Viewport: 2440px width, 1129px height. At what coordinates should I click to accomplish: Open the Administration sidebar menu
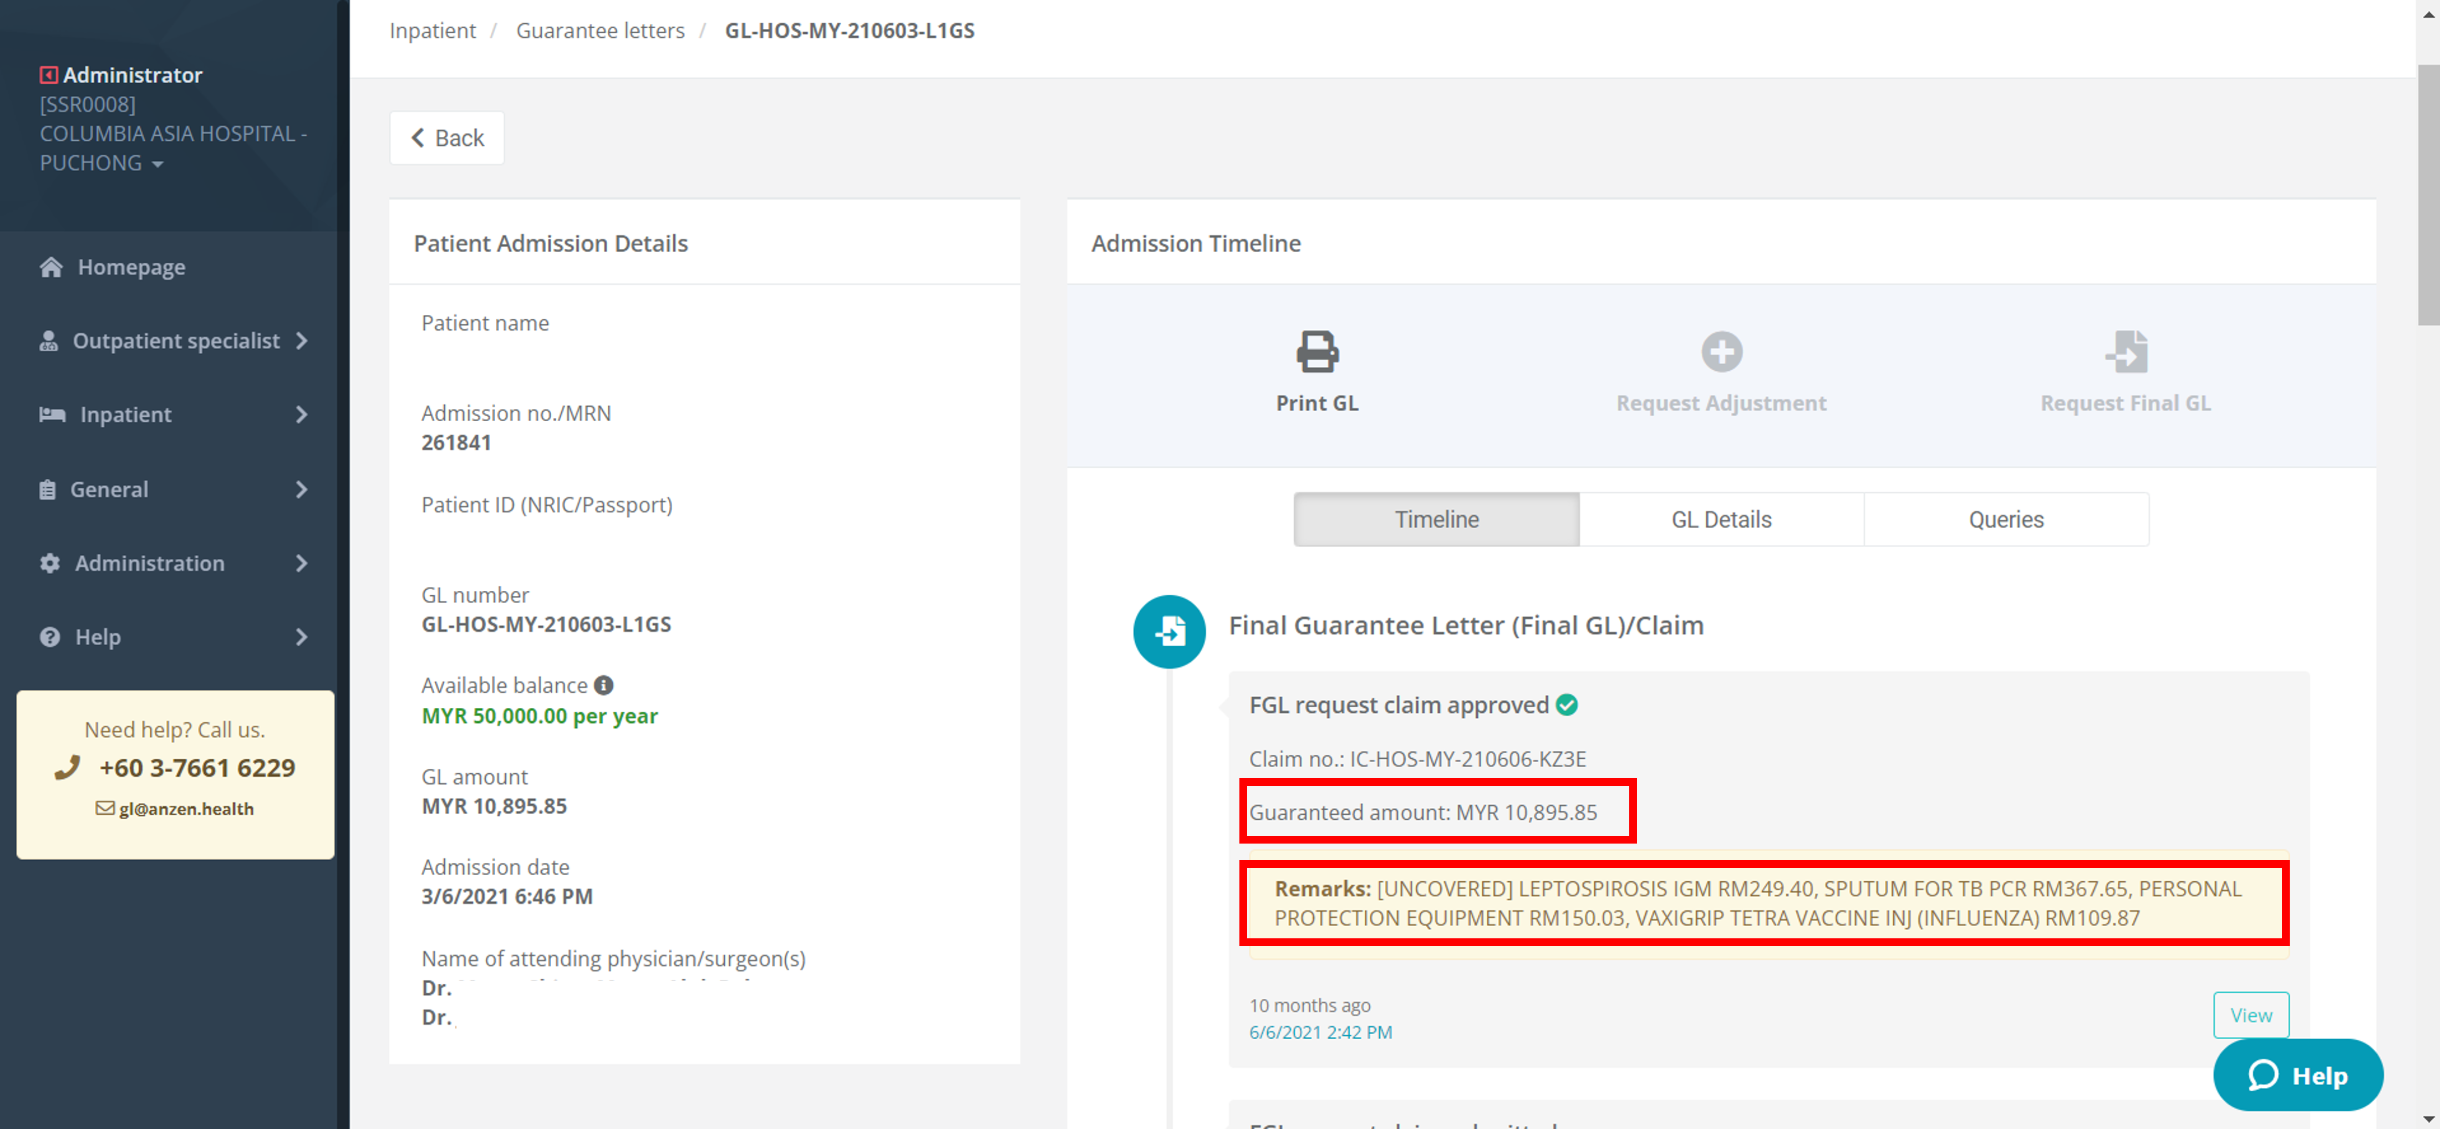[175, 563]
